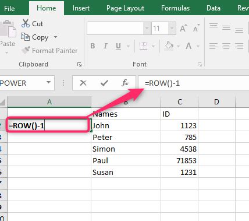Screen dimensions: 249x221
Task: Select Center alignment icon
Action: click(226, 46)
